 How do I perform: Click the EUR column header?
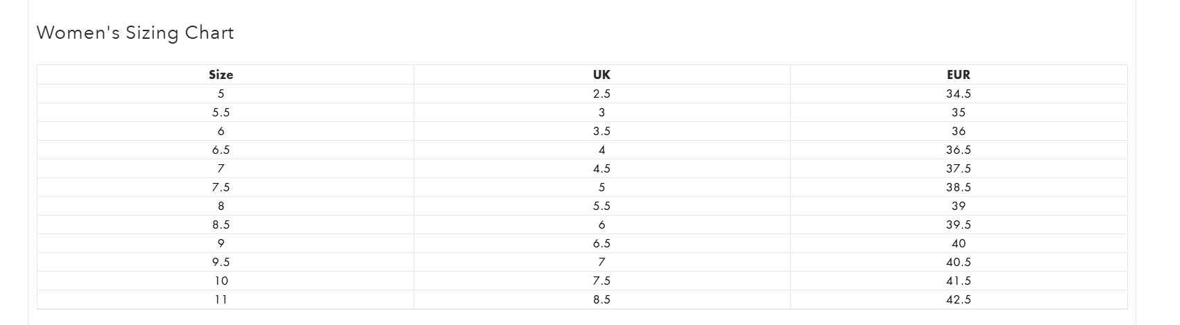tap(958, 75)
